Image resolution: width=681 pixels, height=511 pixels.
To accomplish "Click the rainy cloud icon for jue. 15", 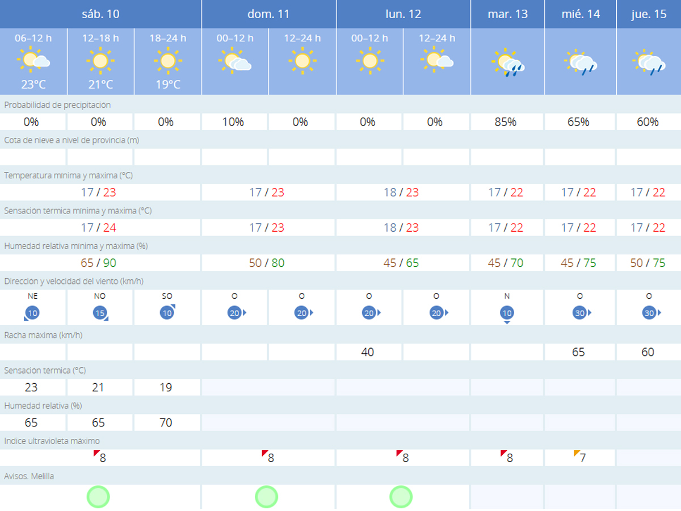I will pyautogui.click(x=649, y=62).
